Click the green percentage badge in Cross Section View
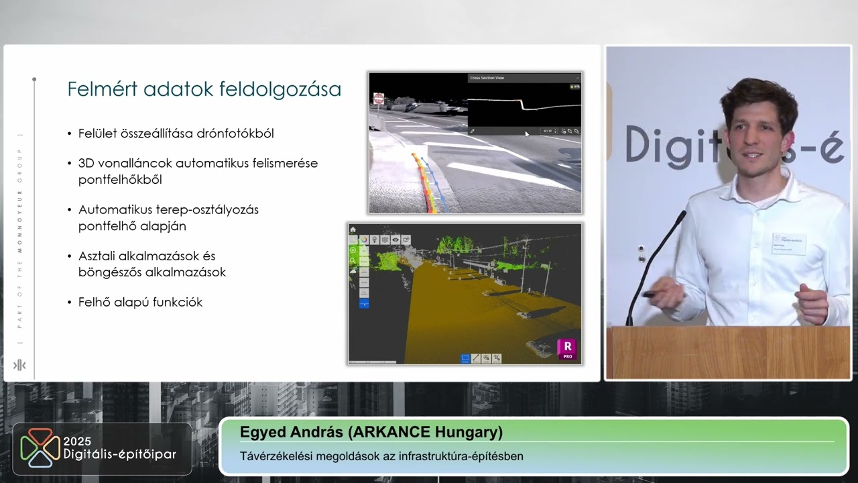 click(574, 87)
